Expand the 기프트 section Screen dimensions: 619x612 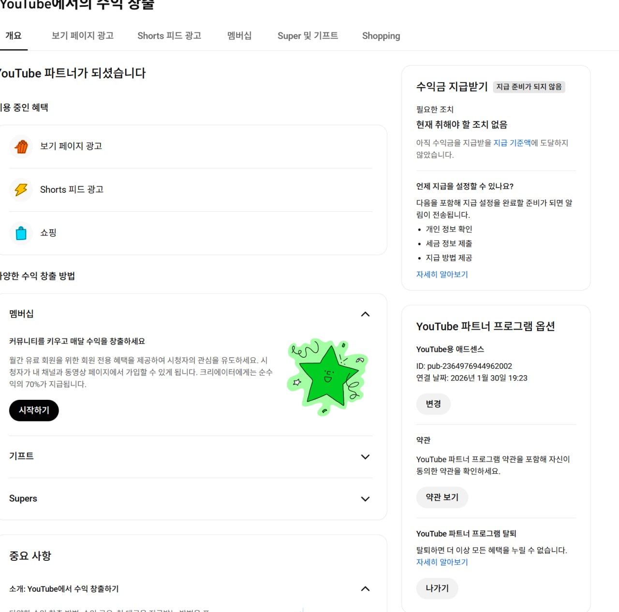coord(365,457)
